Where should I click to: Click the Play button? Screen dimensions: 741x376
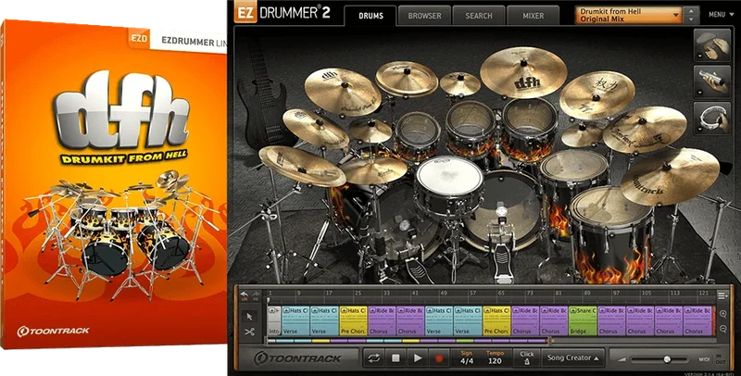pos(418,358)
